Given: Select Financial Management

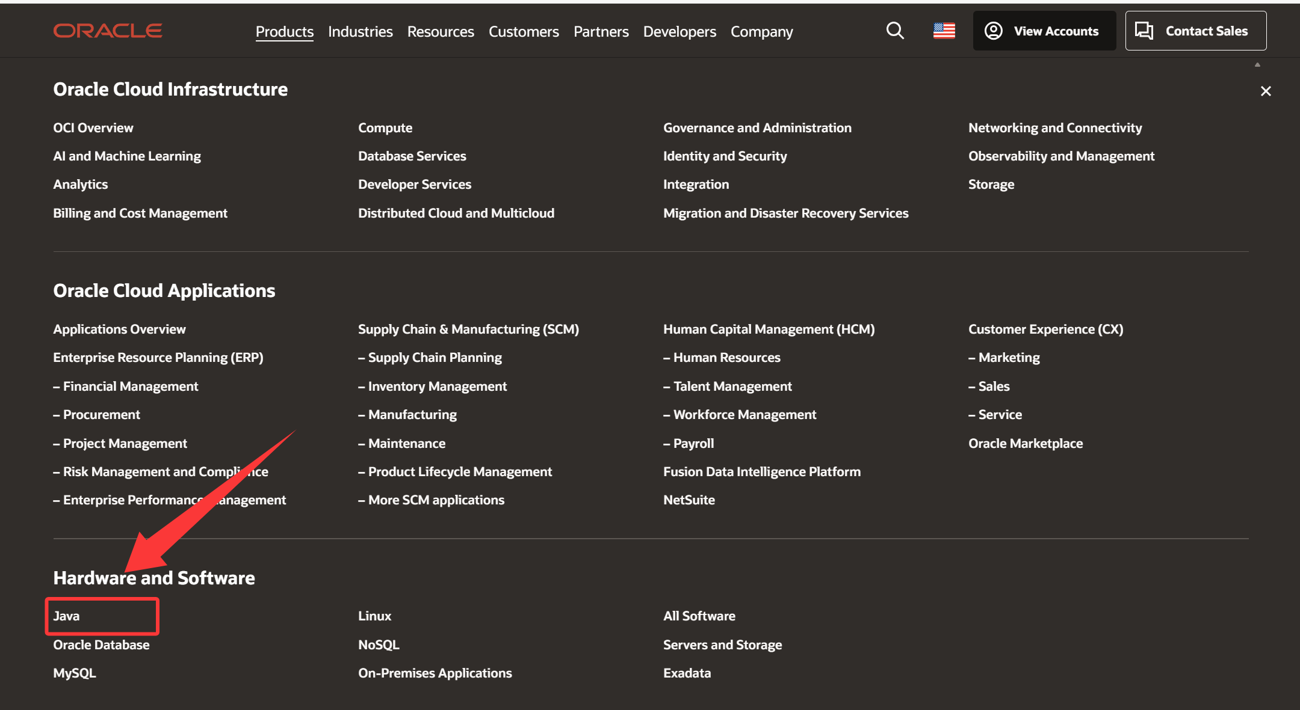Looking at the screenshot, I should pos(126,386).
